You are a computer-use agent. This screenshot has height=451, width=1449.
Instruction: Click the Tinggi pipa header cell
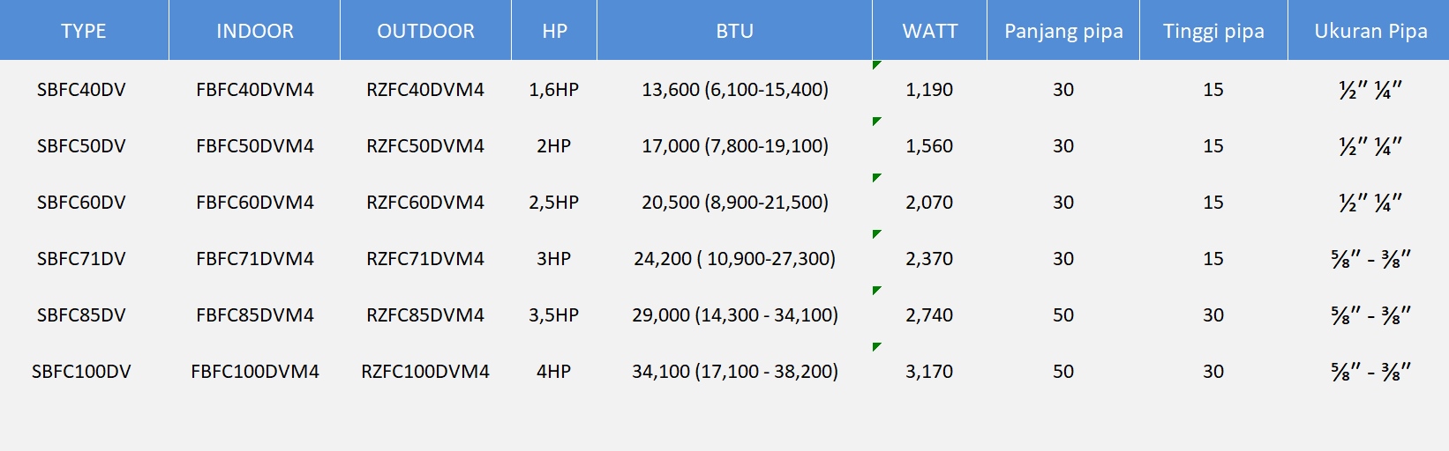tap(1213, 31)
